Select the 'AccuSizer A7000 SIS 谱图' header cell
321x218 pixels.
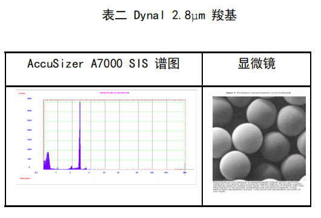click(104, 70)
